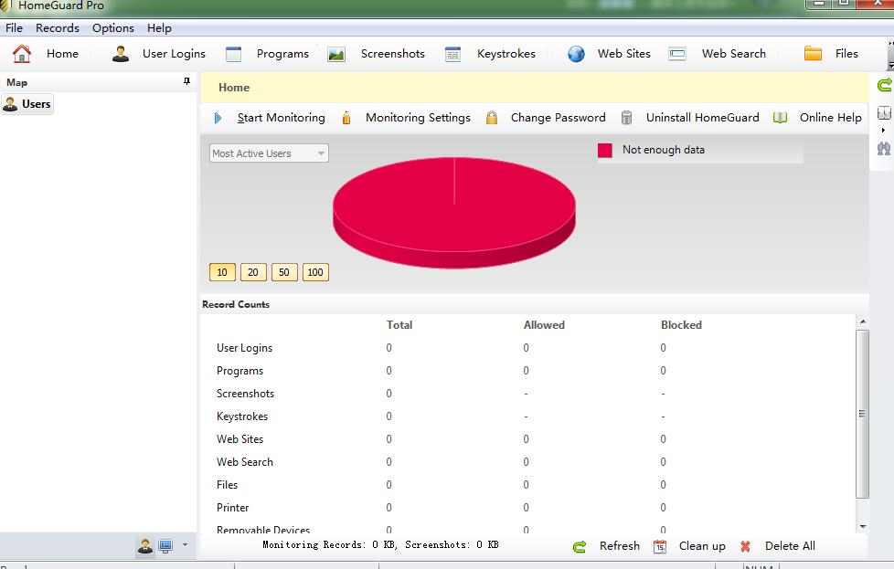Click the Monitoring Settings pencil icon
Viewport: 894px width, 569px height.
pos(346,118)
